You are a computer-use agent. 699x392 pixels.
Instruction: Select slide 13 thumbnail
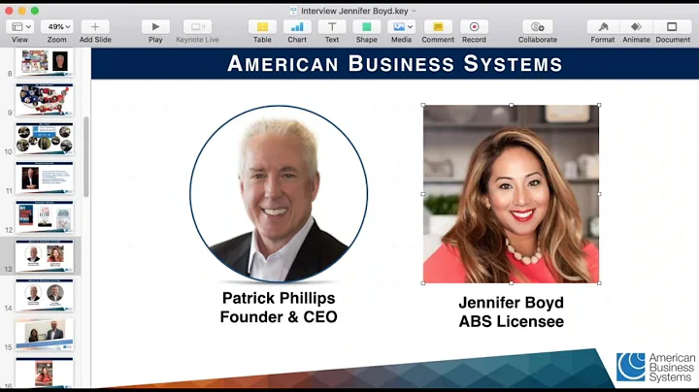(x=45, y=256)
